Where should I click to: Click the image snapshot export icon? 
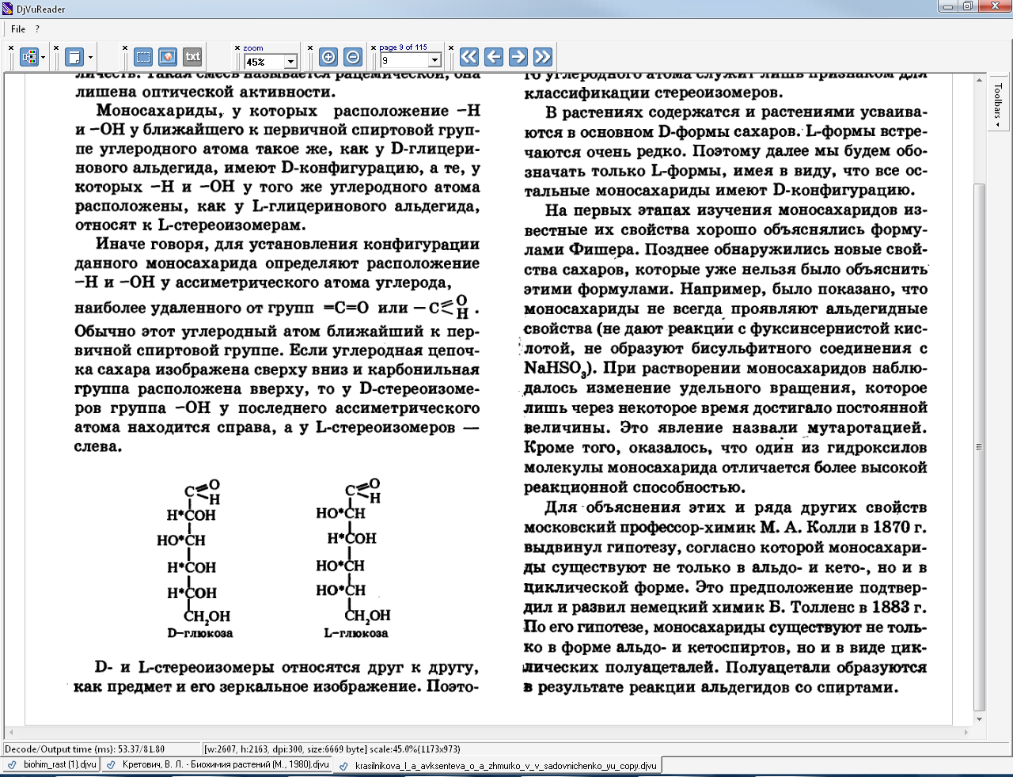[x=168, y=57]
